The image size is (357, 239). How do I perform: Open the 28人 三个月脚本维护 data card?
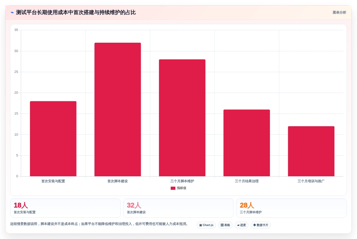(x=291, y=208)
